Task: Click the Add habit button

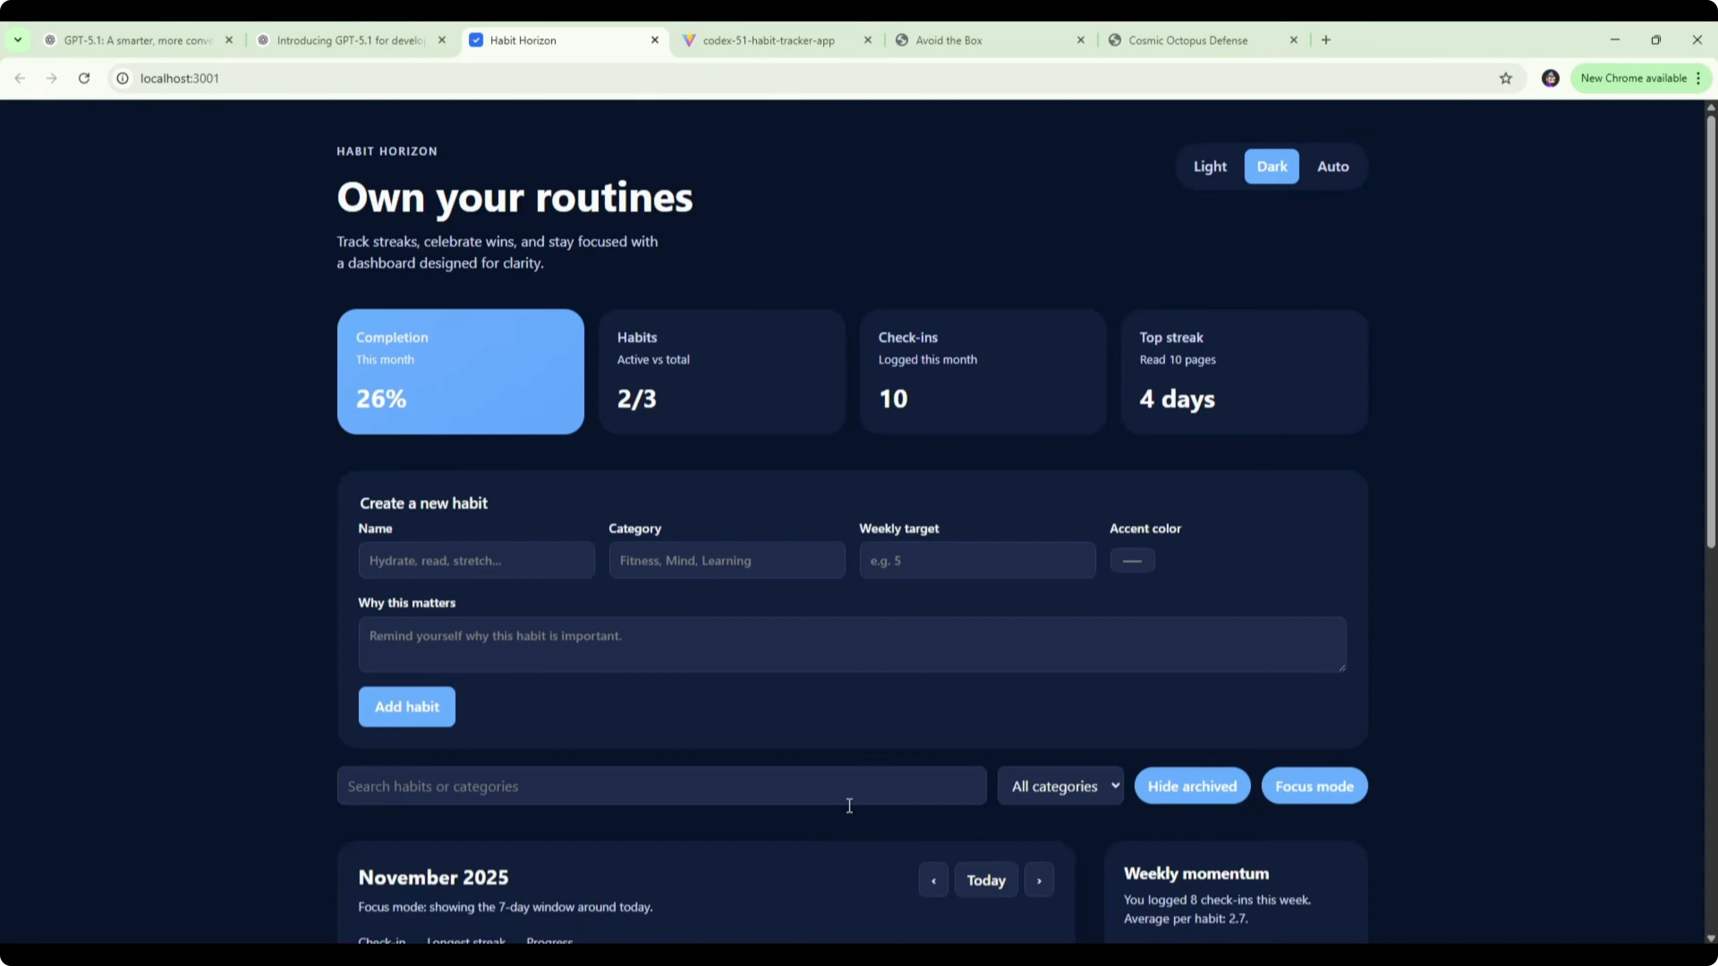Action: (407, 707)
